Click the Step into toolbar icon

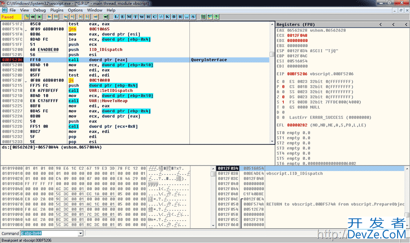pos(66,17)
